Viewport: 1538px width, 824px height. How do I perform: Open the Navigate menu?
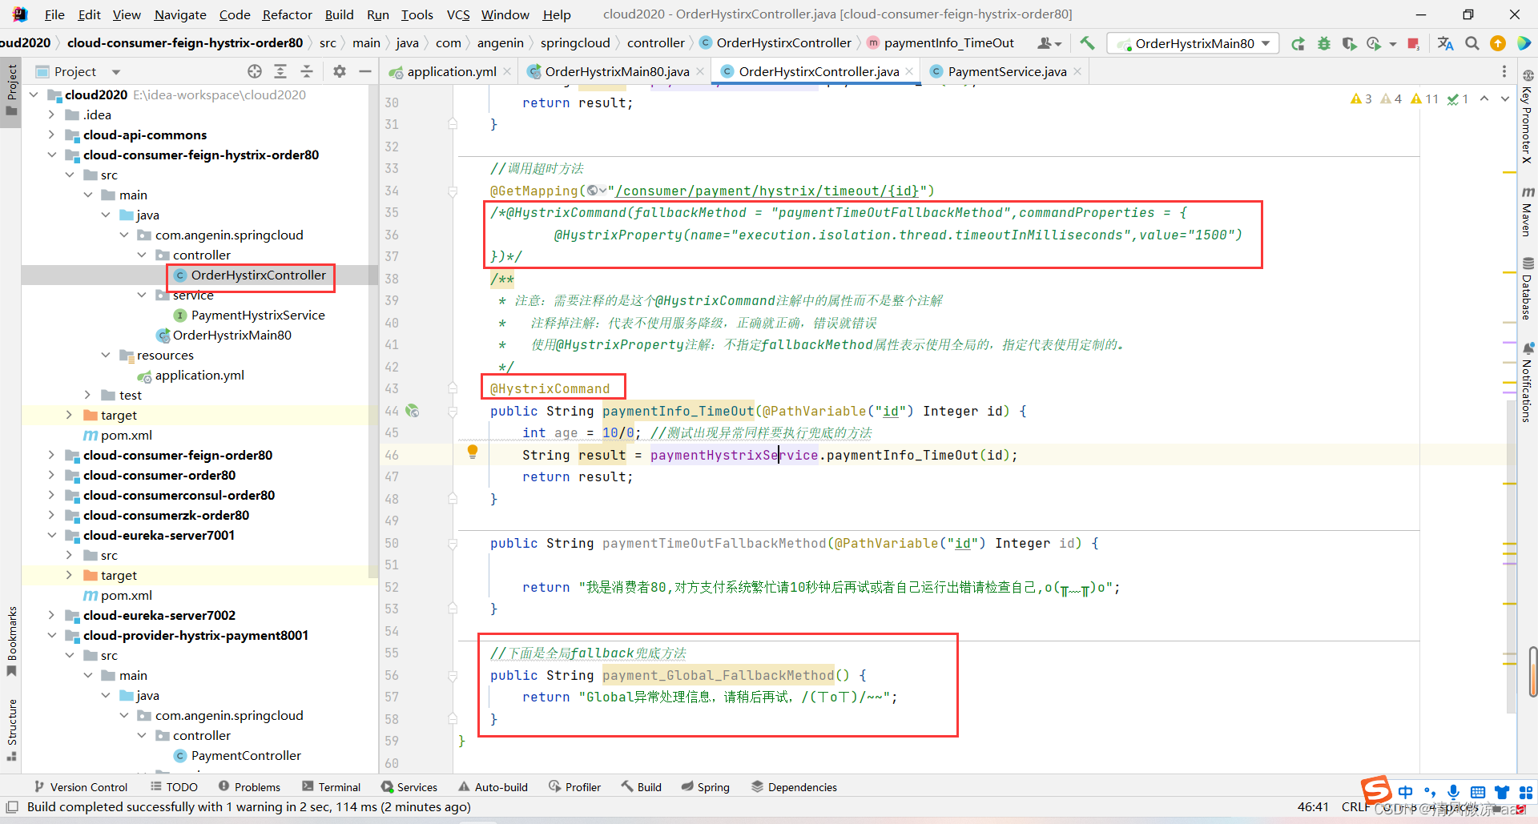coord(180,14)
